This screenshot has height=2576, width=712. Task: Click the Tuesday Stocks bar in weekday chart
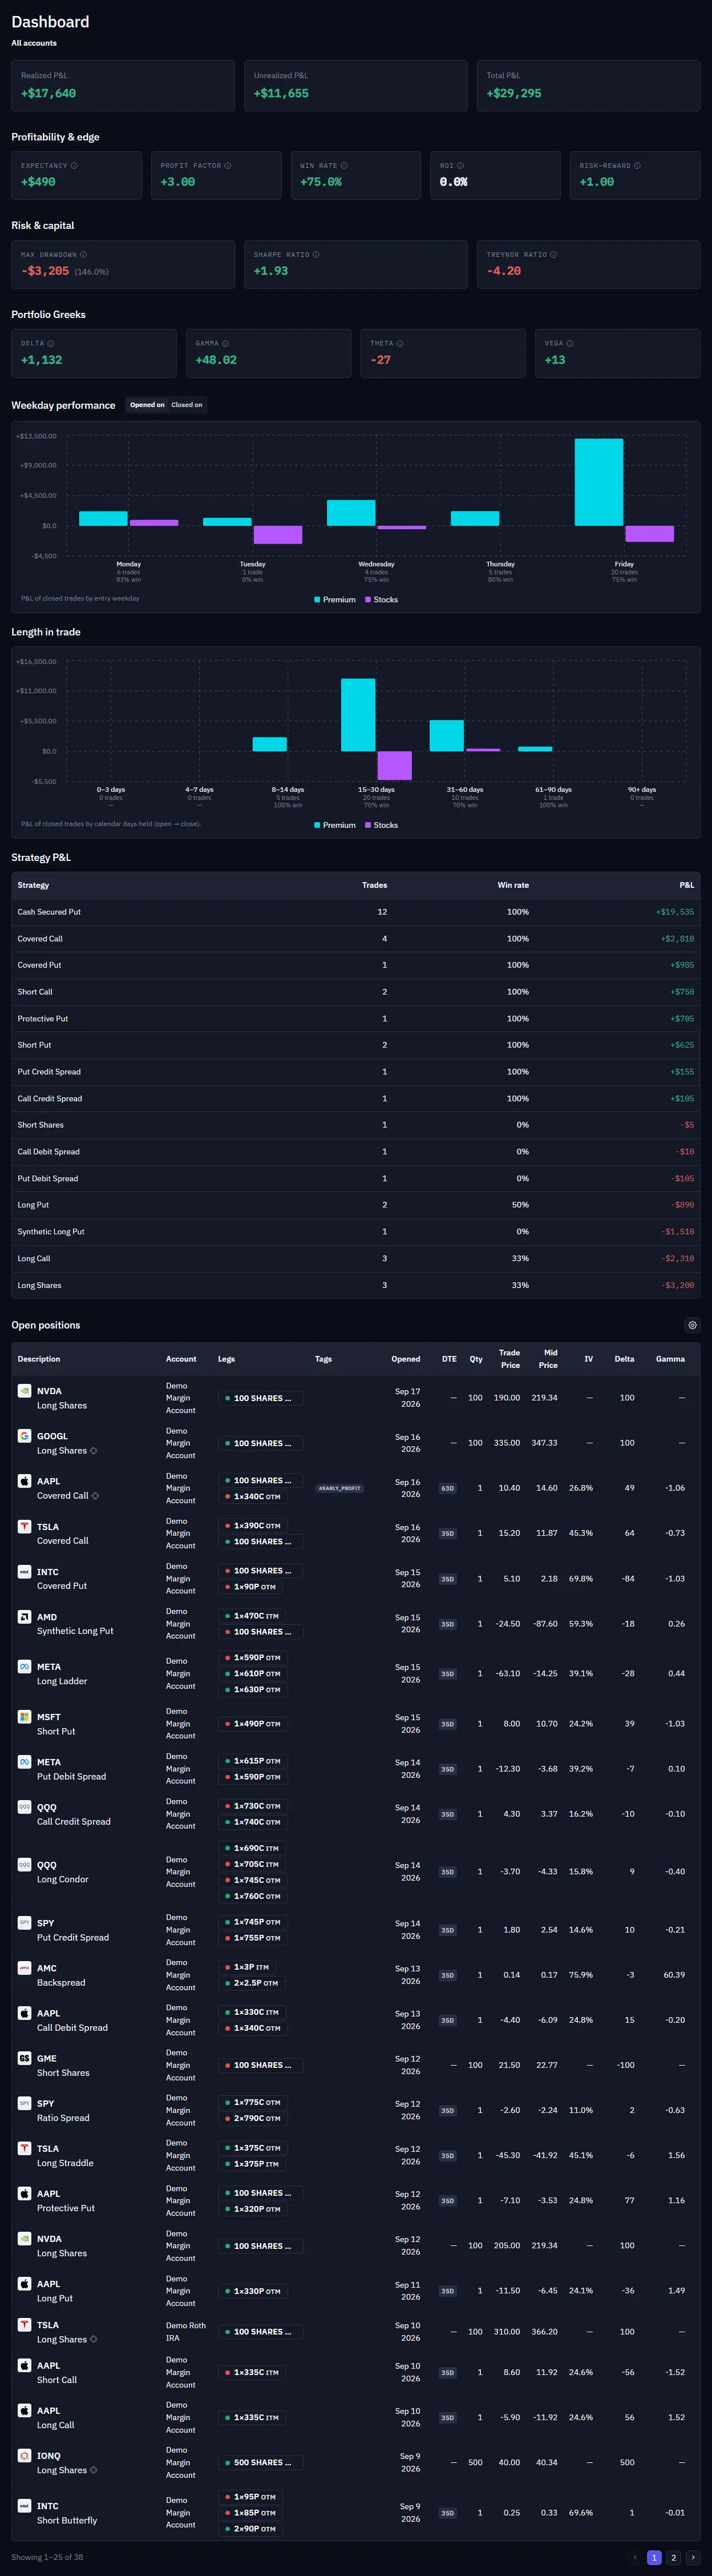tap(278, 535)
